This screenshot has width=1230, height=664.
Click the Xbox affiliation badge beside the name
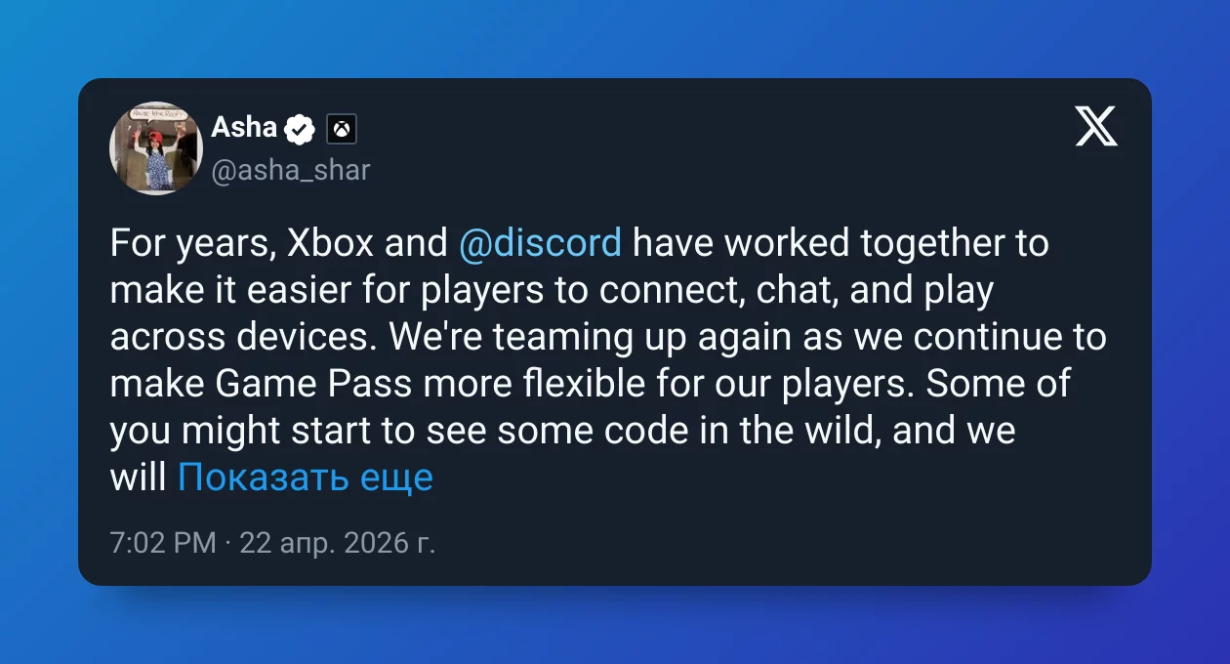[x=341, y=128]
